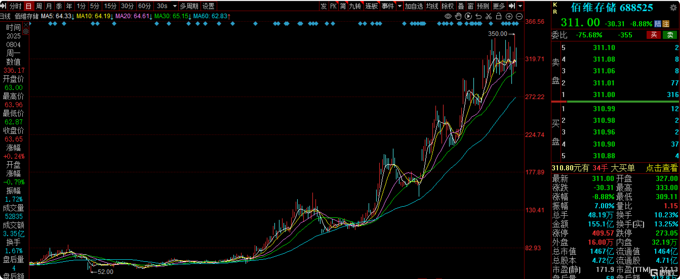This screenshot has height=279, width=680.
Task: Click the R letter icon
Action: (555, 12)
